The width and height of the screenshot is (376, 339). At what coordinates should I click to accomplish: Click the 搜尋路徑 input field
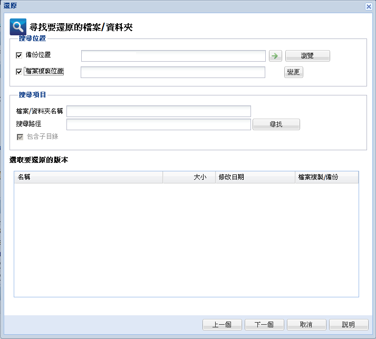(x=159, y=124)
